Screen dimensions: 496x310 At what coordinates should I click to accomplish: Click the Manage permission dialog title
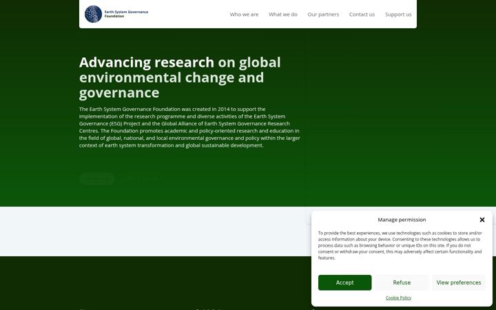tap(402, 220)
